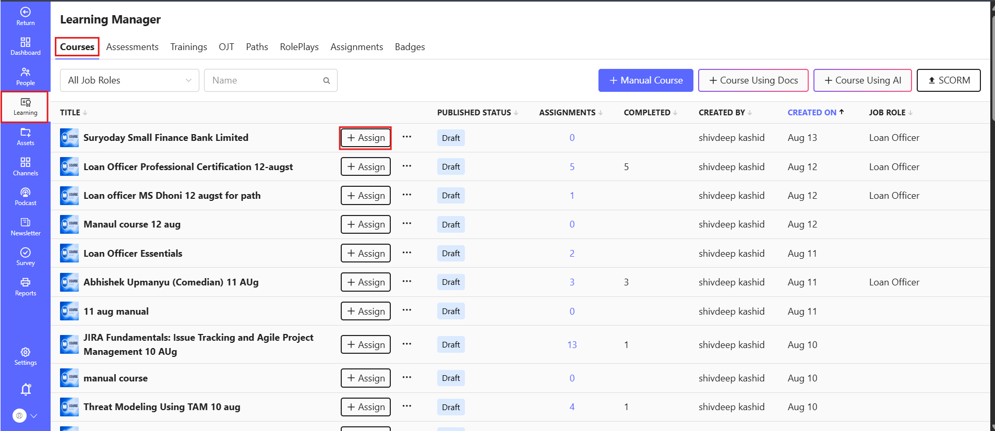
Task: Open the Dashboard from sidebar
Action: 25,46
